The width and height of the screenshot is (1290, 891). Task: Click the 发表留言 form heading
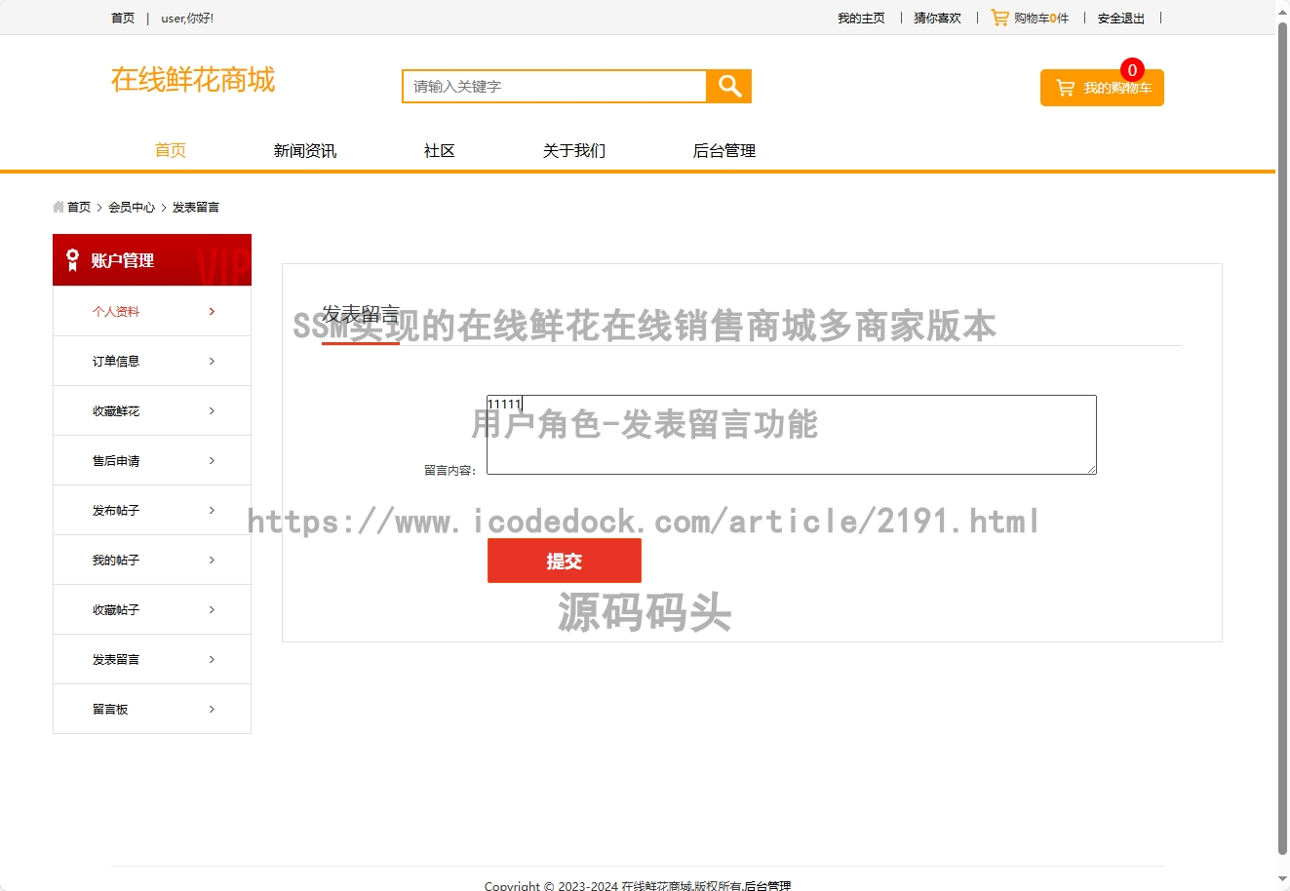tap(361, 314)
